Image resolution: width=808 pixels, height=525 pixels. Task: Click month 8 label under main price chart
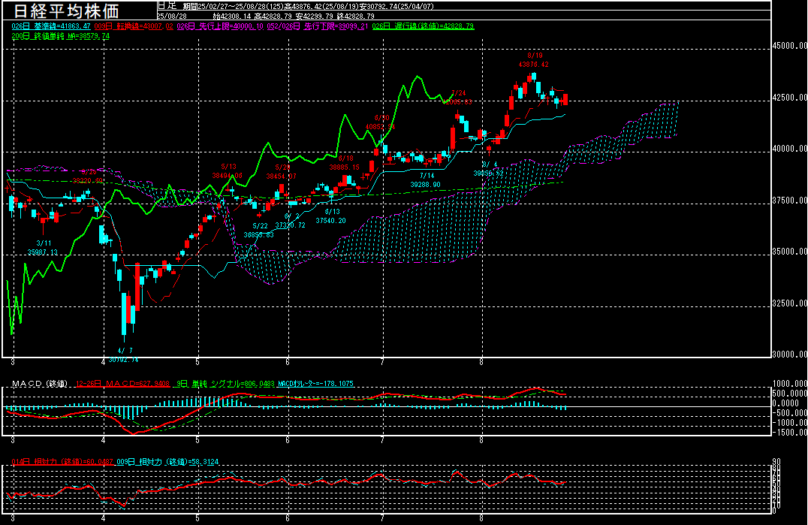(481, 362)
